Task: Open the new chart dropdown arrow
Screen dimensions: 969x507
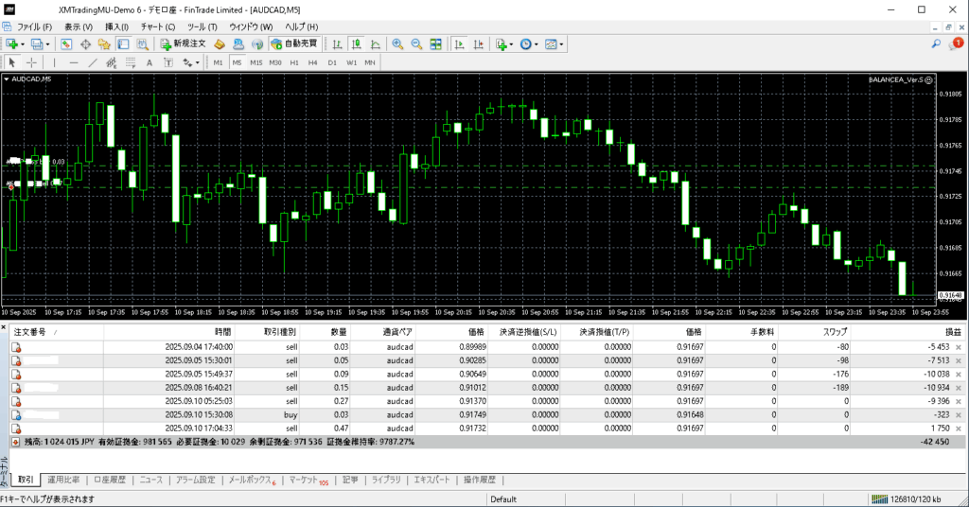Action: pyautogui.click(x=22, y=44)
